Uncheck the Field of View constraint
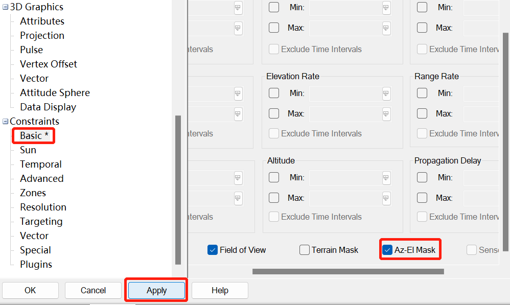This screenshot has width=510, height=305. click(x=212, y=250)
